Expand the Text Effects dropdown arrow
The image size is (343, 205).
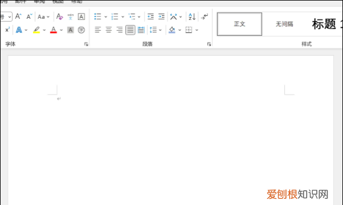tap(26, 30)
